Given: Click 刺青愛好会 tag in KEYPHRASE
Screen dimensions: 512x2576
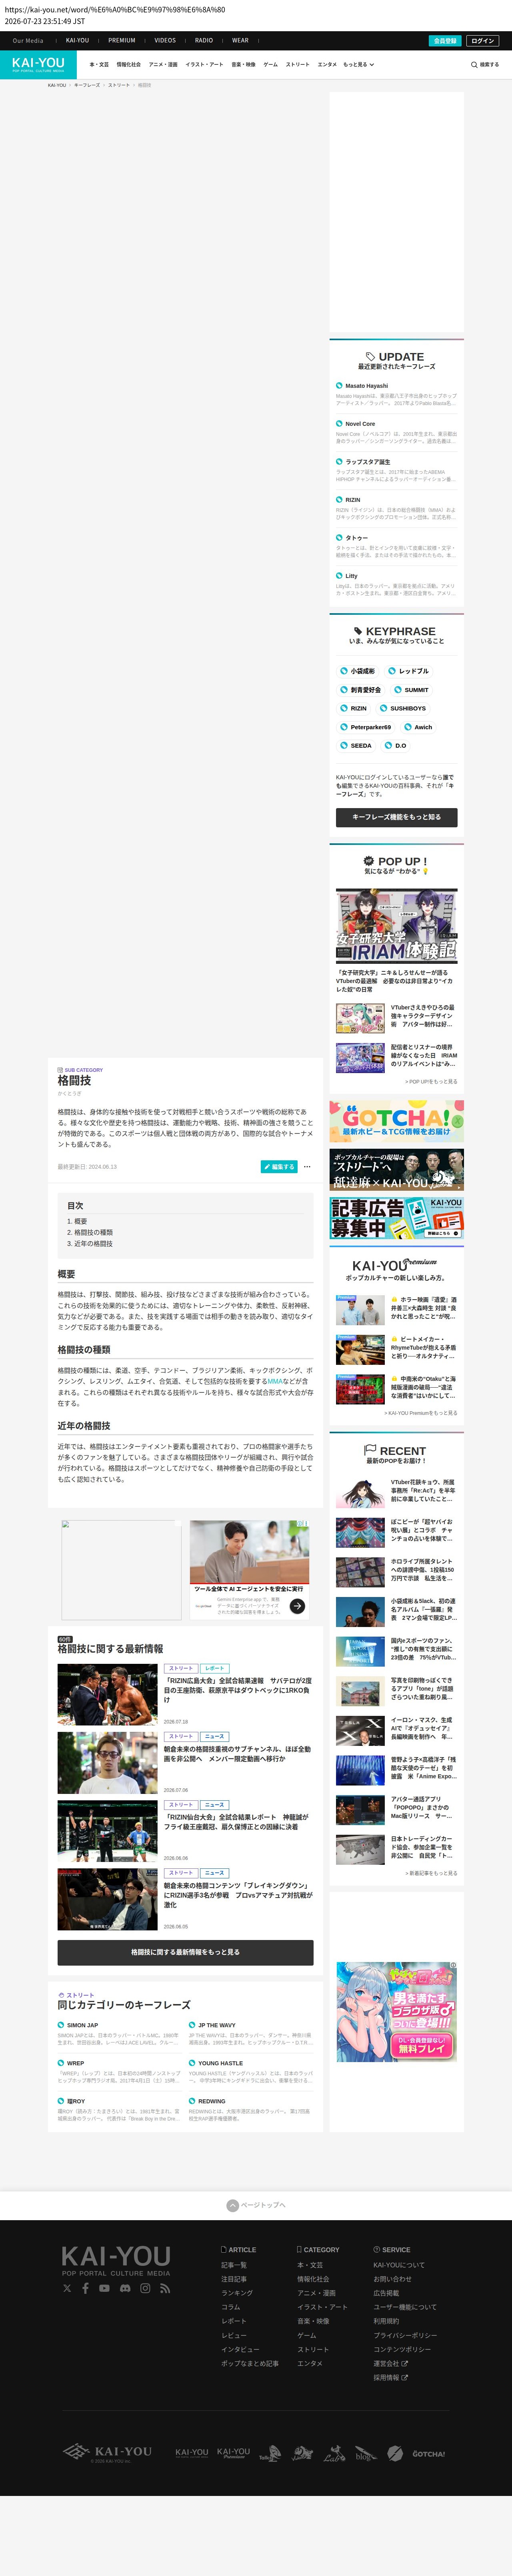Looking at the screenshot, I should pyautogui.click(x=360, y=690).
